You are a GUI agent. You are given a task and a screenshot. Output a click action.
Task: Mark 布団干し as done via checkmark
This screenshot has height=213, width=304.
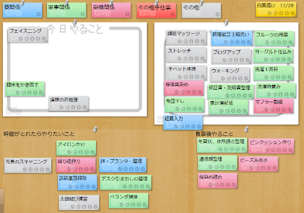click(200, 109)
